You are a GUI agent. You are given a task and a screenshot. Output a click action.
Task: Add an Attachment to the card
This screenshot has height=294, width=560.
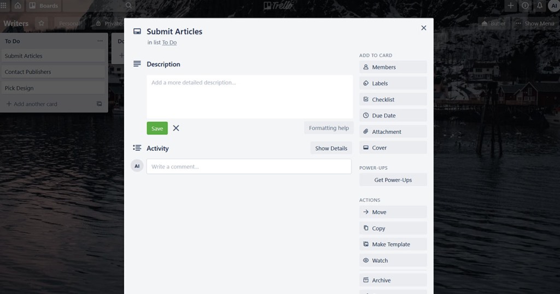pos(393,132)
